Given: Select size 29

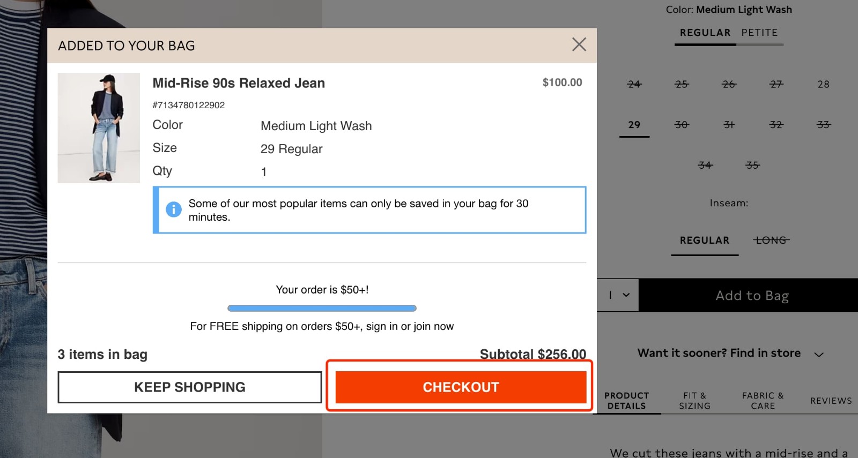Looking at the screenshot, I should click(634, 125).
